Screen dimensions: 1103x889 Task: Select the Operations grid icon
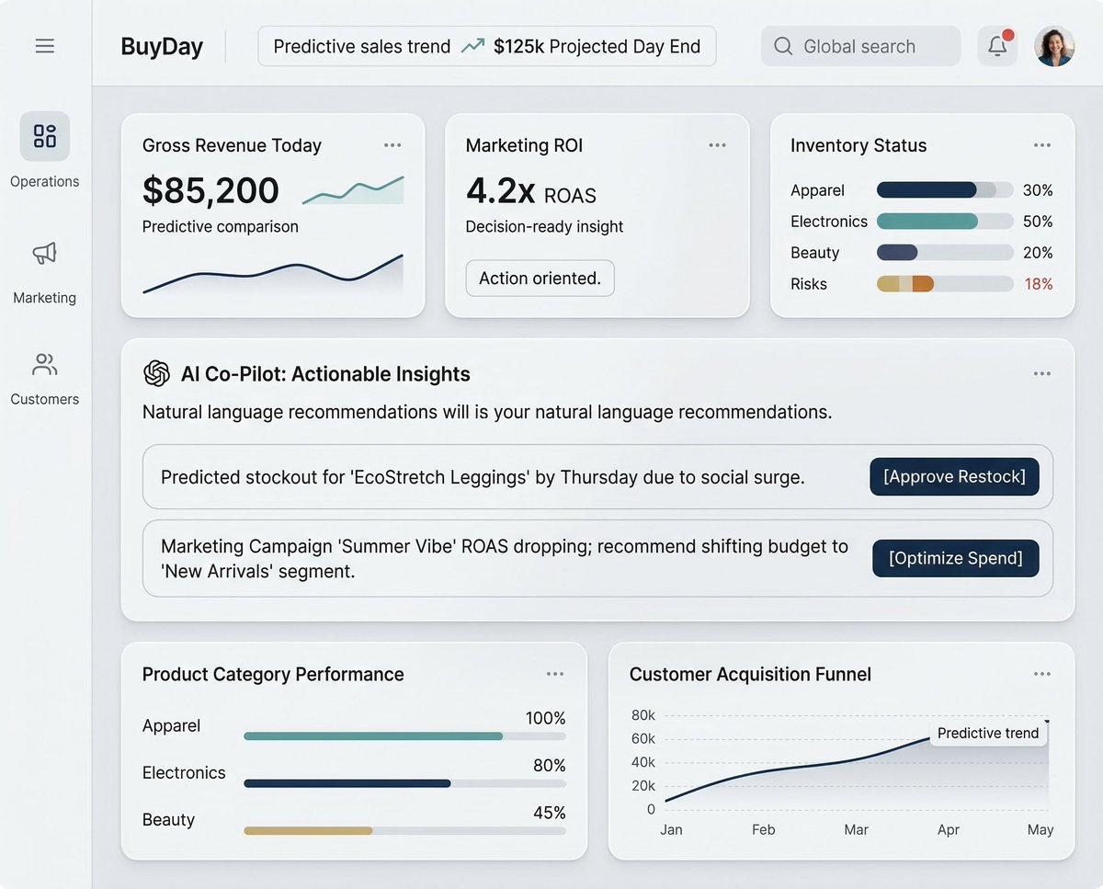click(44, 136)
